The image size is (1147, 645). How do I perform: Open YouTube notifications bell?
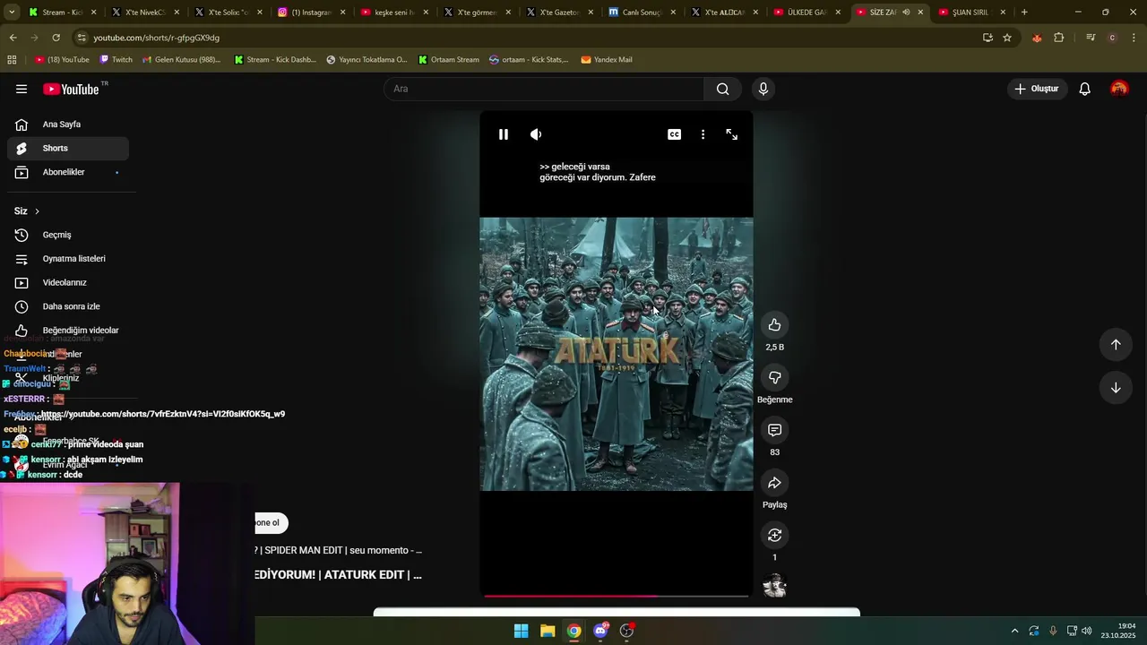click(1084, 89)
